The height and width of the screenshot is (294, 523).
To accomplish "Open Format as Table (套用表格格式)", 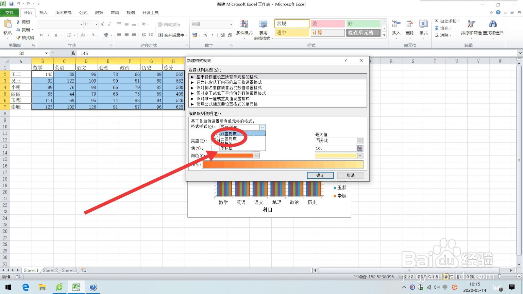I will [x=263, y=29].
